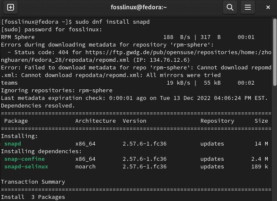Click the 'Repository' column header
This screenshot has height=201, width=277.
pos(217,121)
